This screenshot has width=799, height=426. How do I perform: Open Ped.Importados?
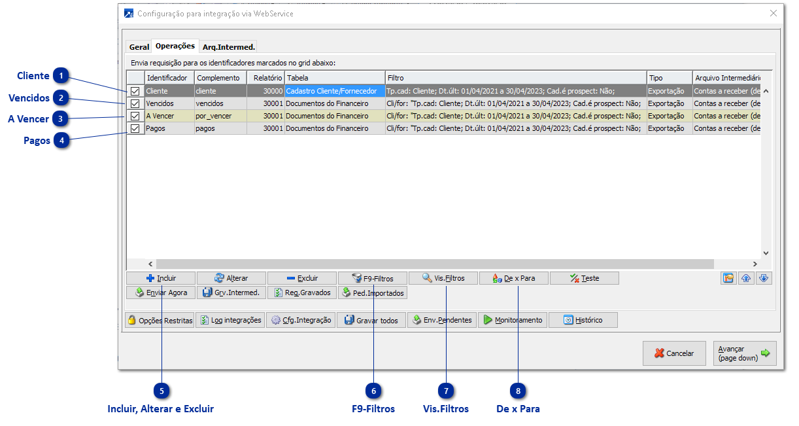pos(373,293)
